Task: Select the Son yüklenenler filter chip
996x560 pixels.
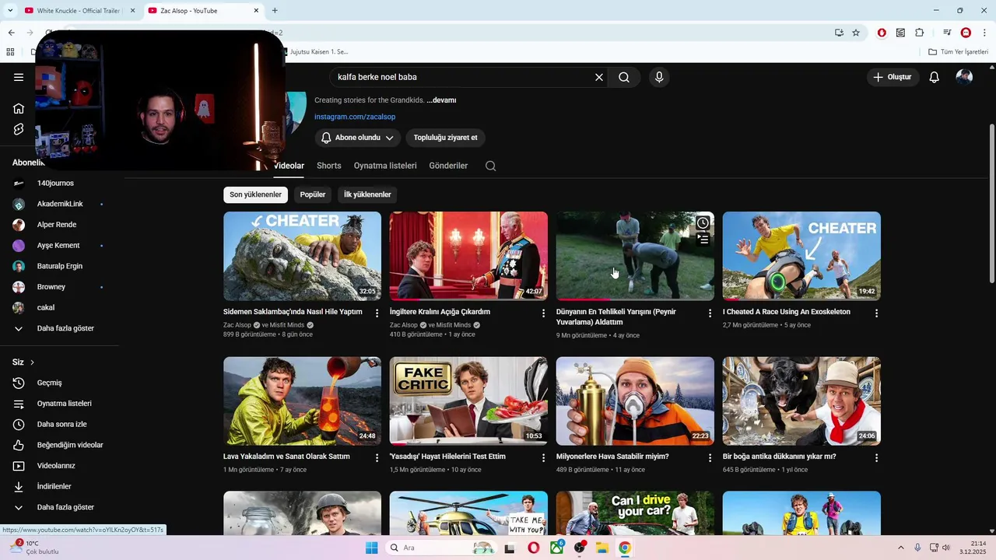Action: click(255, 194)
